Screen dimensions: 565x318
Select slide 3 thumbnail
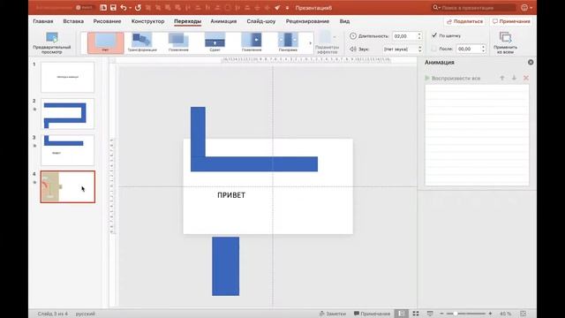(x=67, y=150)
